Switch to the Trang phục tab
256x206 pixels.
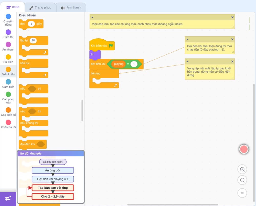pyautogui.click(x=40, y=7)
